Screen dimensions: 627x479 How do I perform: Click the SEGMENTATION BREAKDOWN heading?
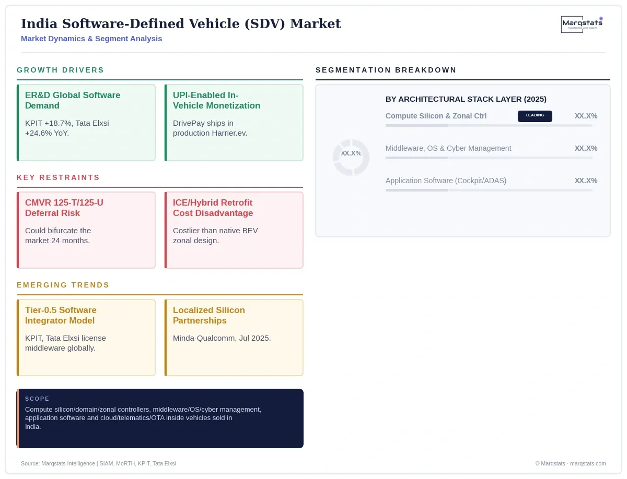point(386,70)
